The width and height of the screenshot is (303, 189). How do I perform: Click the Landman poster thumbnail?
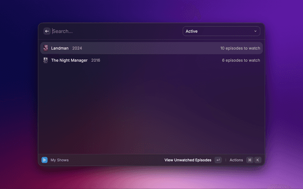[x=45, y=48]
